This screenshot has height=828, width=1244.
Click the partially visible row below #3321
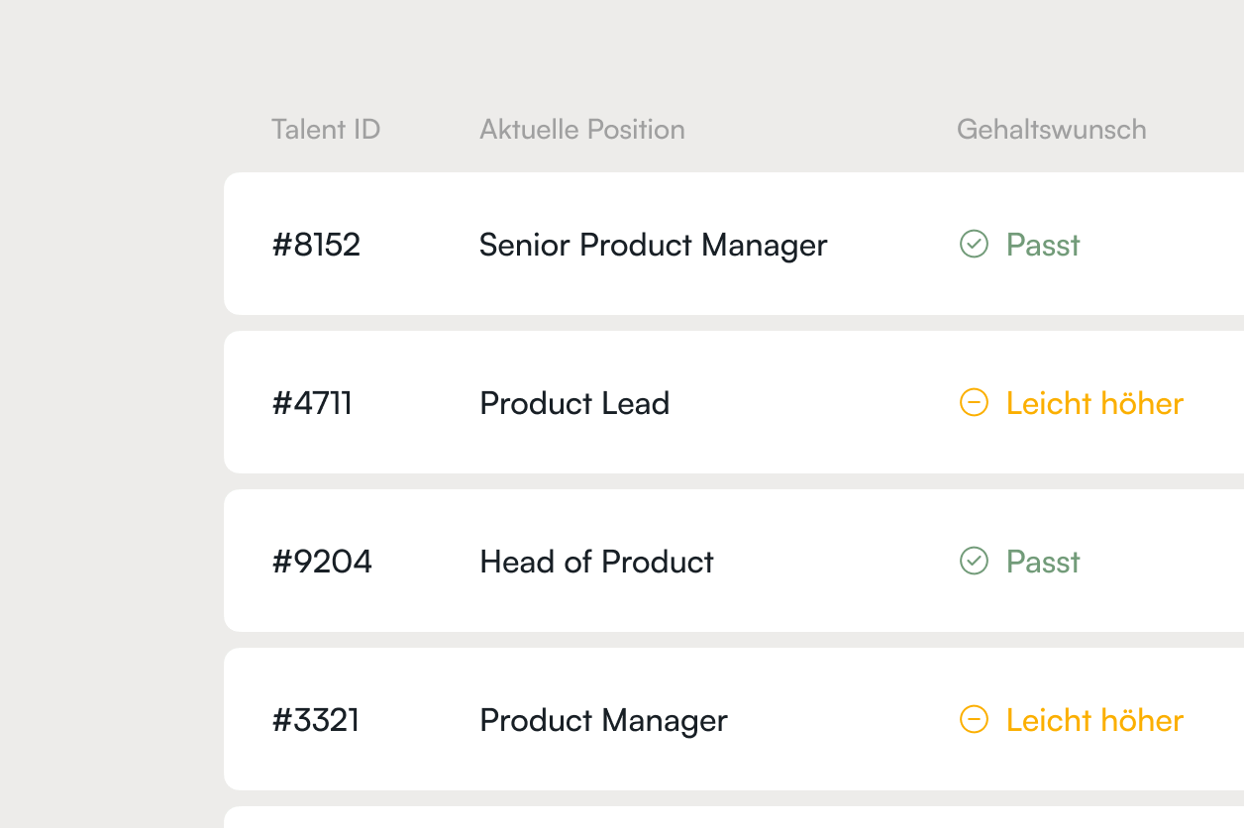[733, 818]
